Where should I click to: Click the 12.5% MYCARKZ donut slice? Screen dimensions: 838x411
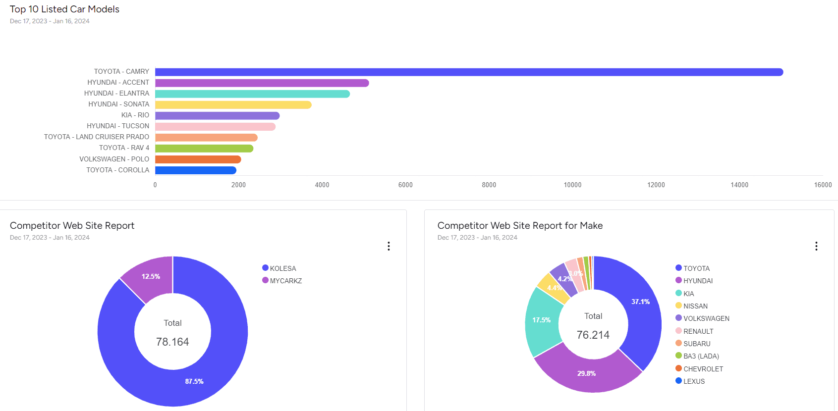[x=151, y=276]
